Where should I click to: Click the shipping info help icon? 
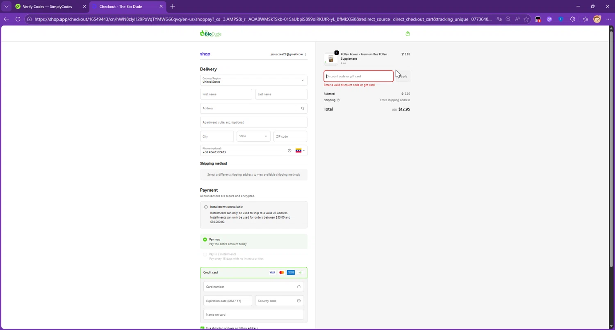[338, 100]
